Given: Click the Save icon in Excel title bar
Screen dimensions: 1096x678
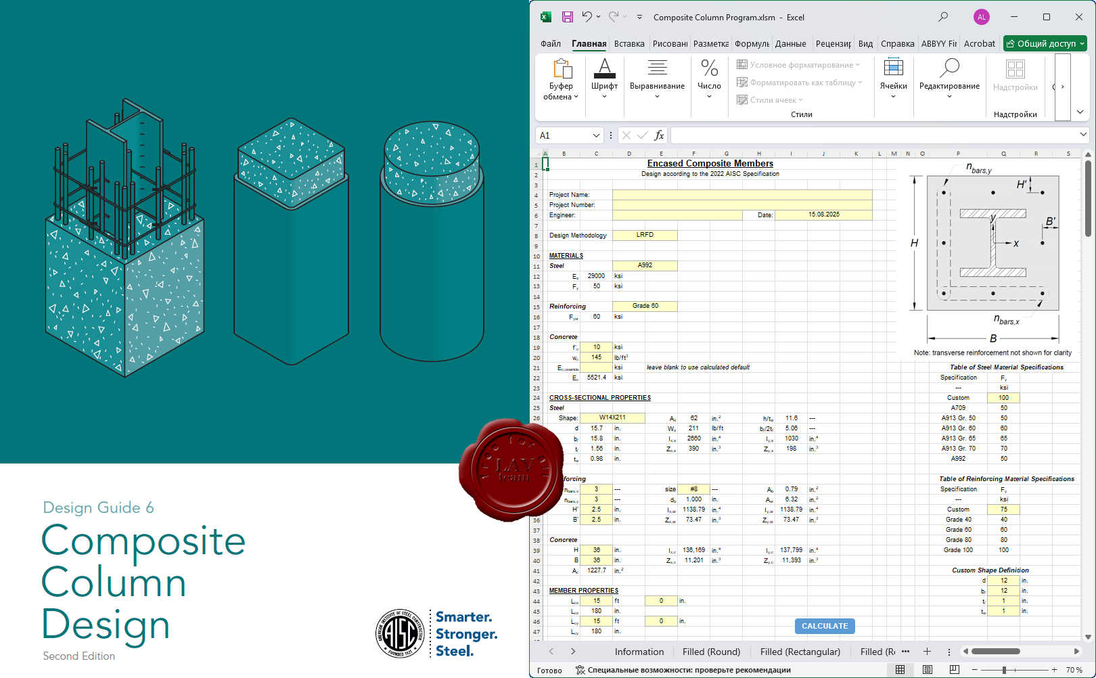Looking at the screenshot, I should (x=568, y=17).
